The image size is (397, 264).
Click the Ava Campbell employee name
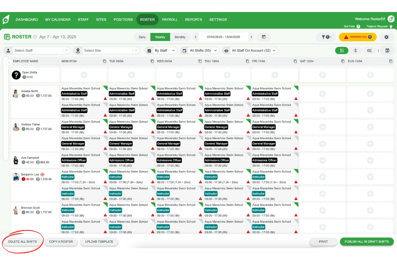click(30, 158)
